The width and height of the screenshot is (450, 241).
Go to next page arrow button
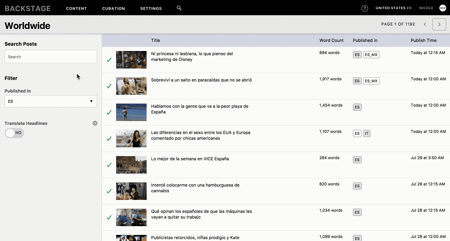(x=439, y=24)
